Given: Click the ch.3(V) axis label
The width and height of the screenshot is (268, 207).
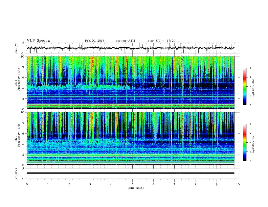Looking at the screenshot, I should [x=16, y=174].
